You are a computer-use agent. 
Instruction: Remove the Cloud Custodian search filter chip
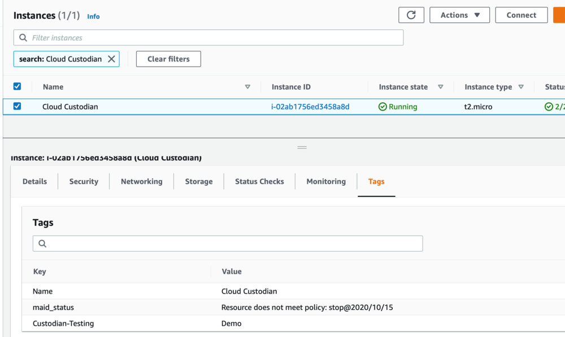pos(112,59)
